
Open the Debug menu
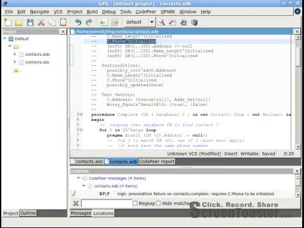(109, 12)
